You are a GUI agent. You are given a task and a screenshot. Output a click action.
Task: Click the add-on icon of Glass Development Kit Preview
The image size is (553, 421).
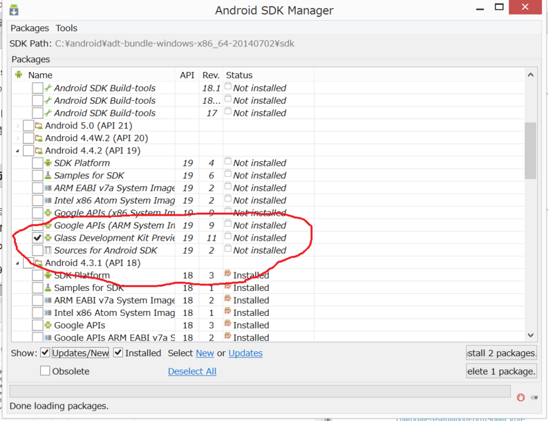[48, 238]
